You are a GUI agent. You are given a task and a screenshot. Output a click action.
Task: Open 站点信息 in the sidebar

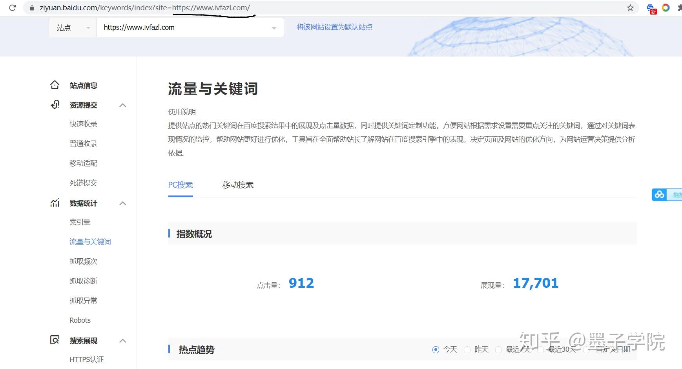(84, 86)
